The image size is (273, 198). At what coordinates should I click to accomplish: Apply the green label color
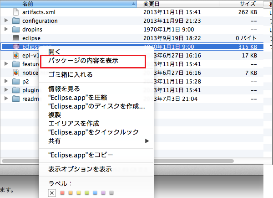tap(87, 193)
